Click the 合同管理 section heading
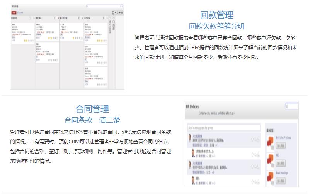The image size is (325, 194). click(x=92, y=109)
